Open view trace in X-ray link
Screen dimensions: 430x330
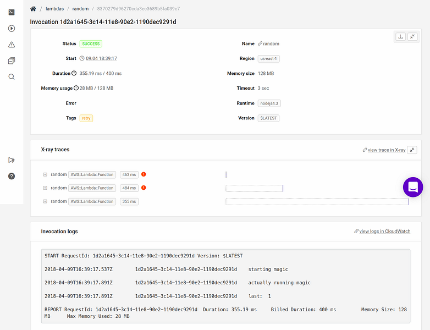387,150
